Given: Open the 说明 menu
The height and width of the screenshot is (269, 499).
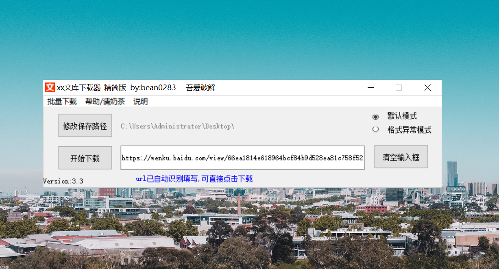Looking at the screenshot, I should click(x=140, y=102).
